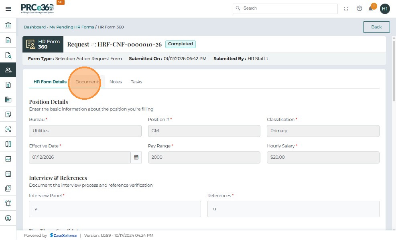
Task: Toggle fullscreen mode icon
Action: coord(346,8)
